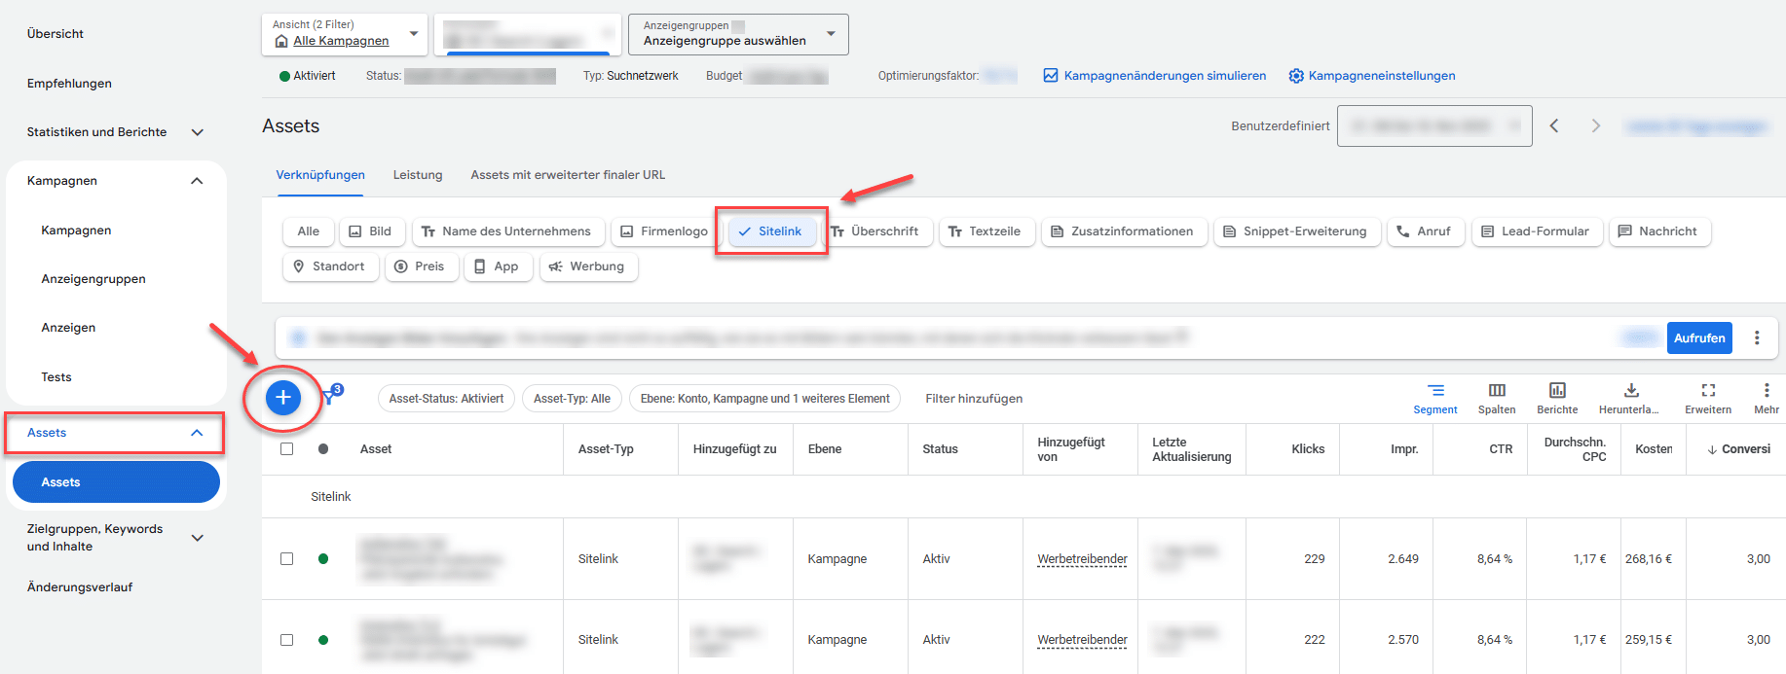Select the Snippet-Erweiterung asset chip
Screen dimensions: 1786x674
click(x=1297, y=231)
